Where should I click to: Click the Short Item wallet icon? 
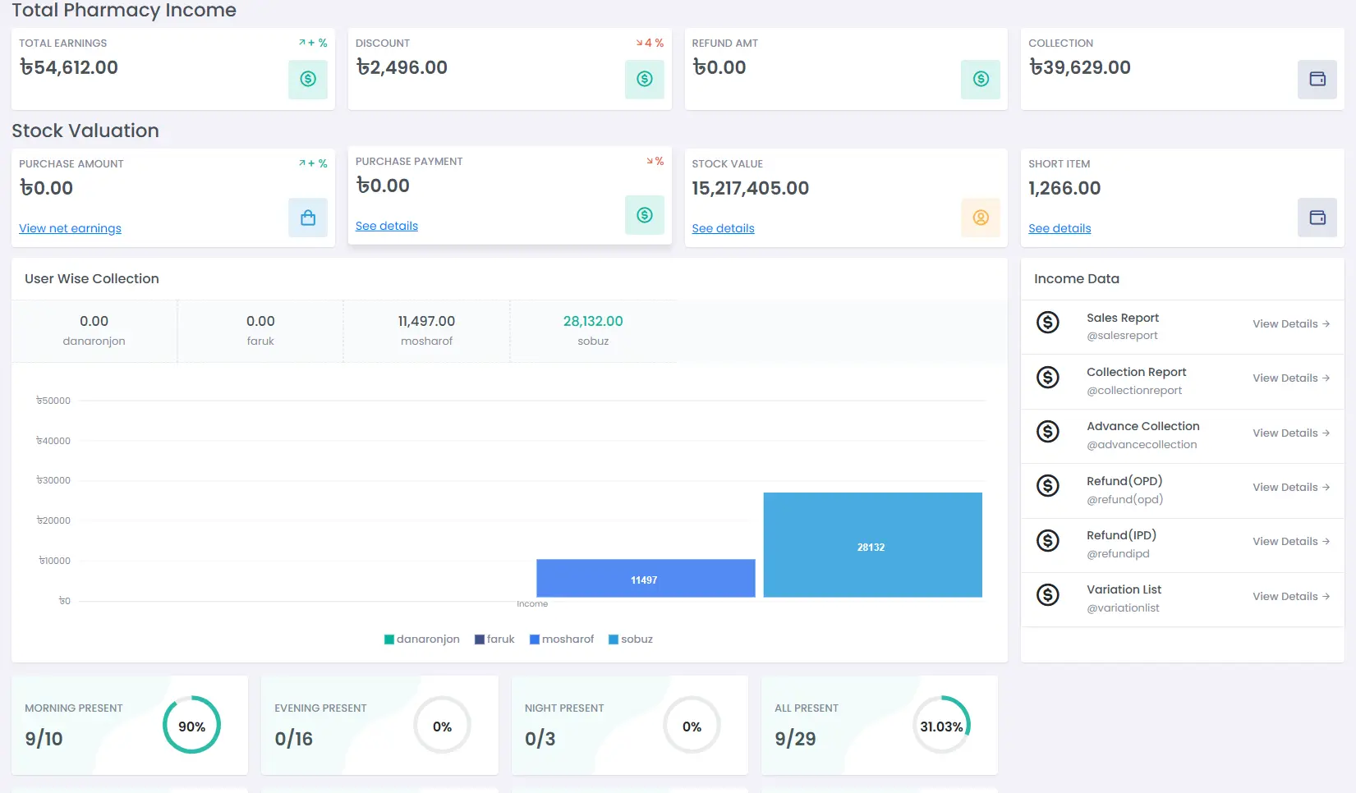click(1317, 218)
